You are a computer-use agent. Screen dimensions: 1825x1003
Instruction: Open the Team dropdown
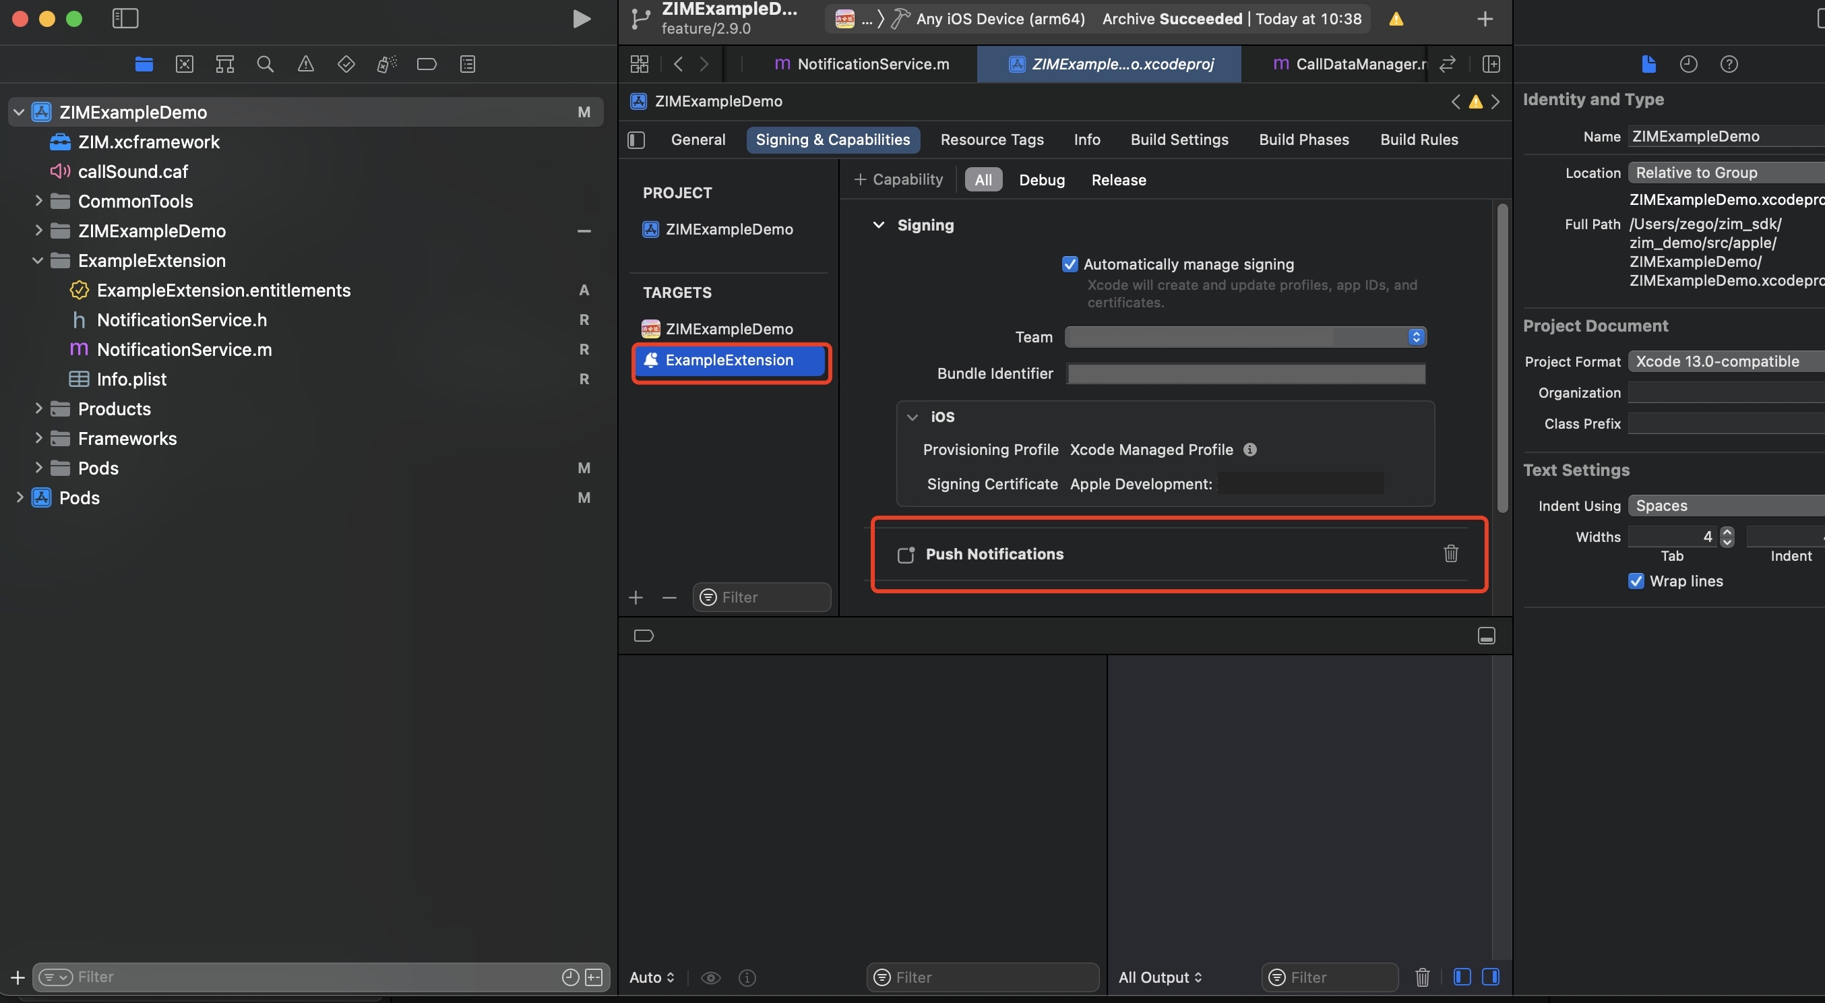(1245, 337)
